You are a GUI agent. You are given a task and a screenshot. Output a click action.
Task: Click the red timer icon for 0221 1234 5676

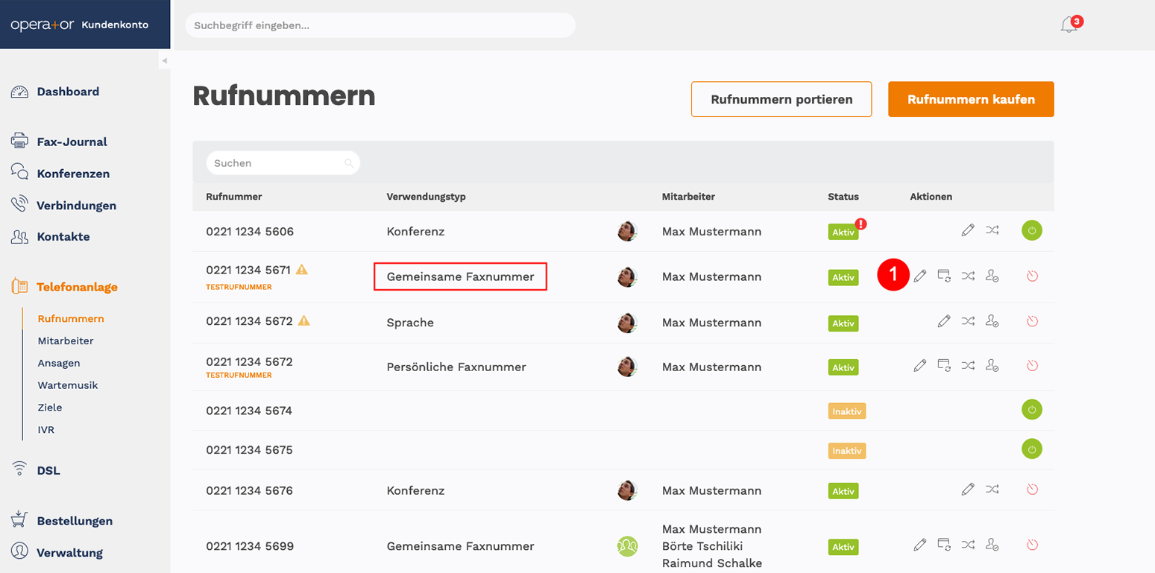point(1032,490)
